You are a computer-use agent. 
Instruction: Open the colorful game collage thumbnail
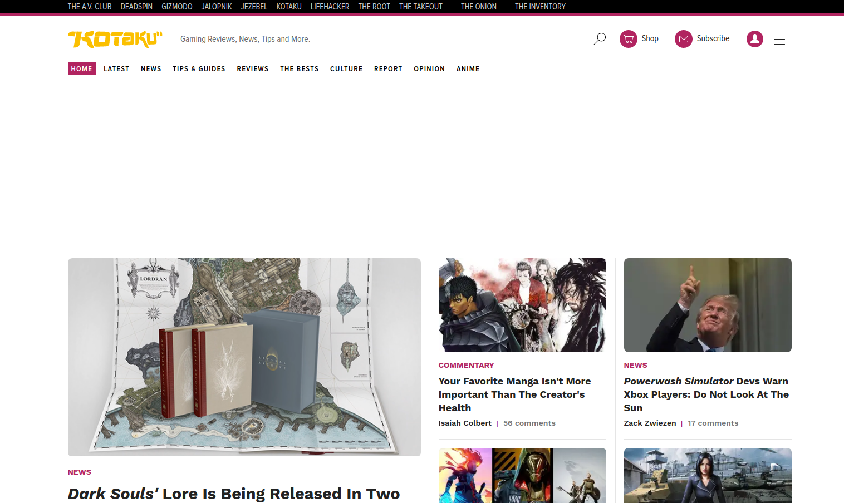(x=522, y=476)
